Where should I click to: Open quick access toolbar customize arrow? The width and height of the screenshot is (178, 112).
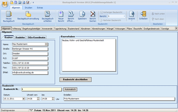click(x=33, y=2)
